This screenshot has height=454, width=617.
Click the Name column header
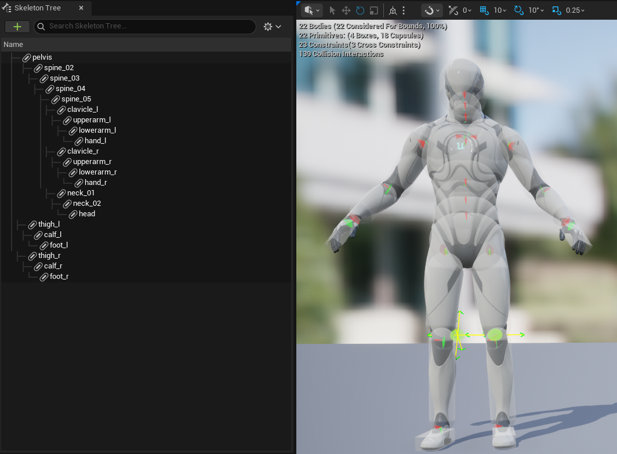pos(13,45)
